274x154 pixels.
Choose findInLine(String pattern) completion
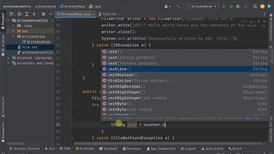click(185, 80)
